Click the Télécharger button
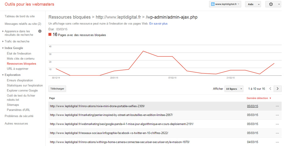The width and height of the screenshot is (289, 146). pos(57,89)
